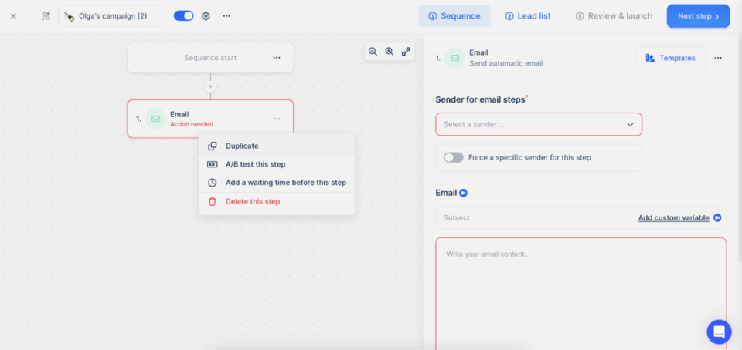Zoom out the sequence canvas
The image size is (742, 350).
pyautogui.click(x=373, y=52)
